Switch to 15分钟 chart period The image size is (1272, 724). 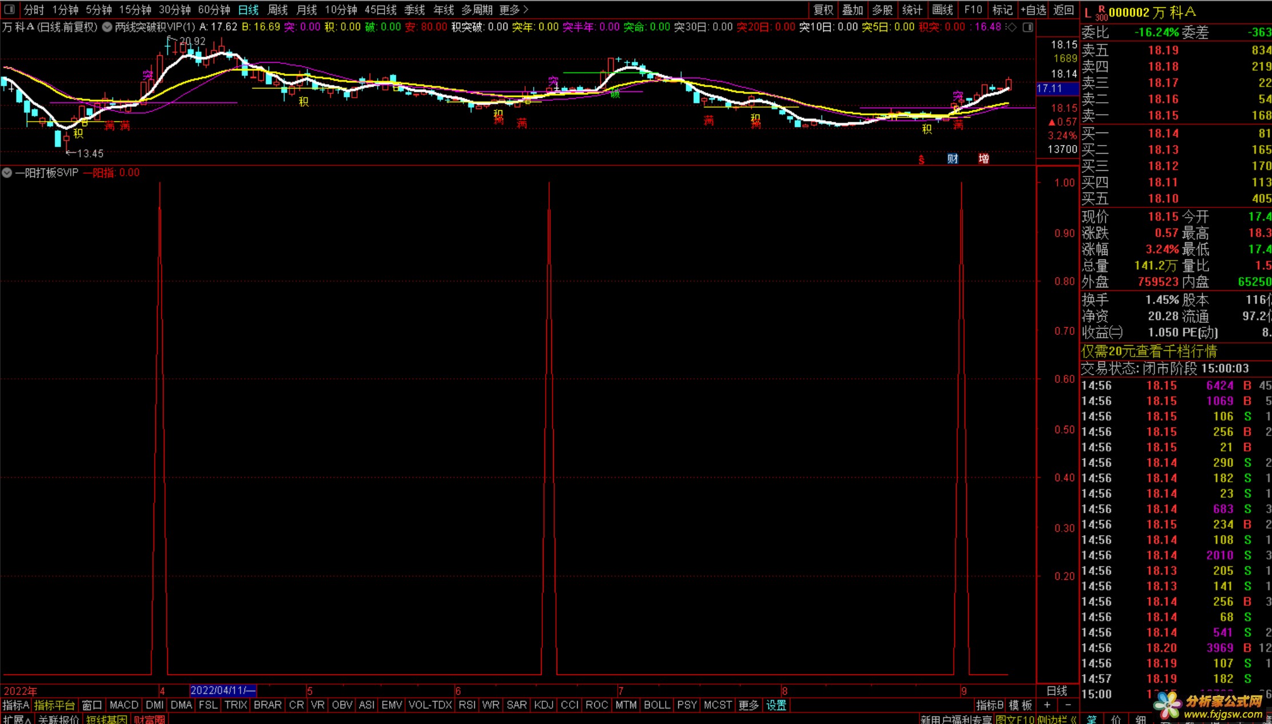135,10
